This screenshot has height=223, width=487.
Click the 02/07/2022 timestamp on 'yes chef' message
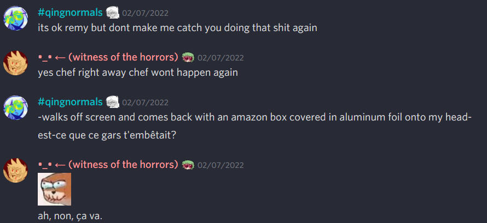(x=221, y=58)
